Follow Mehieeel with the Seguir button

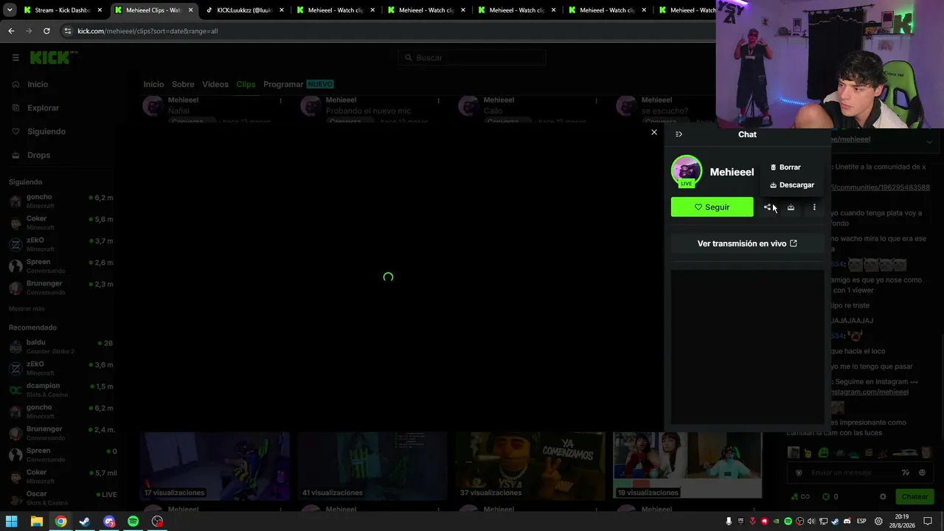(x=712, y=207)
